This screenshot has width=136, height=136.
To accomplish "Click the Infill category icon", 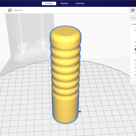I will [x=135, y=49].
